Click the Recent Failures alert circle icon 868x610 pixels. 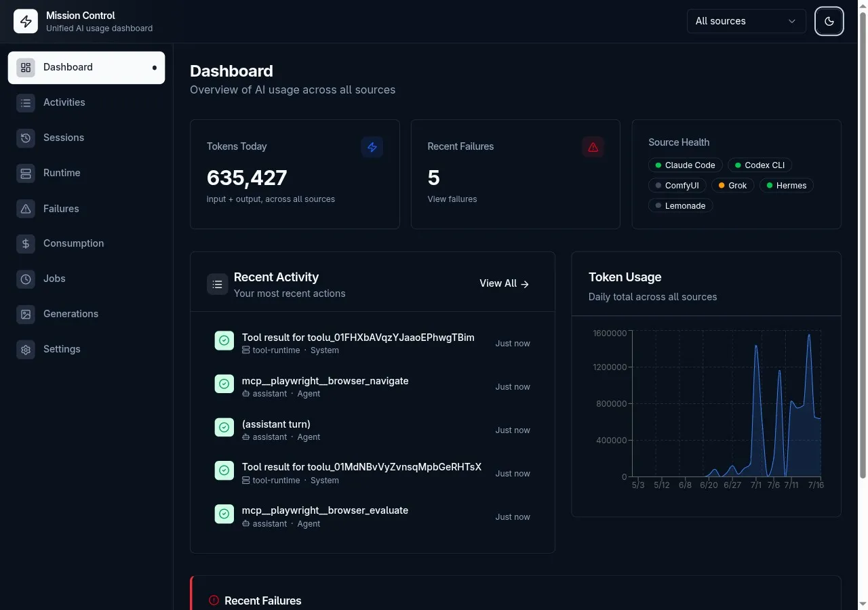214,601
